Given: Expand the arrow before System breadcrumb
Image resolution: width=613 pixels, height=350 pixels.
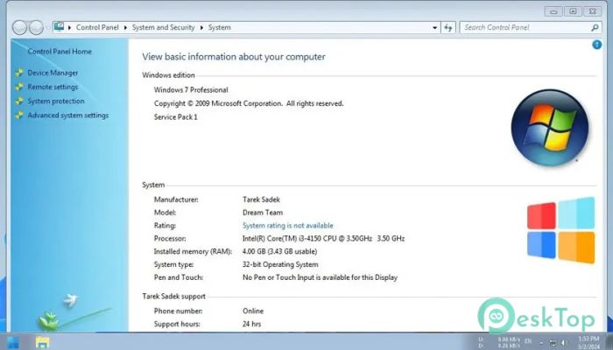Looking at the screenshot, I should (x=201, y=28).
